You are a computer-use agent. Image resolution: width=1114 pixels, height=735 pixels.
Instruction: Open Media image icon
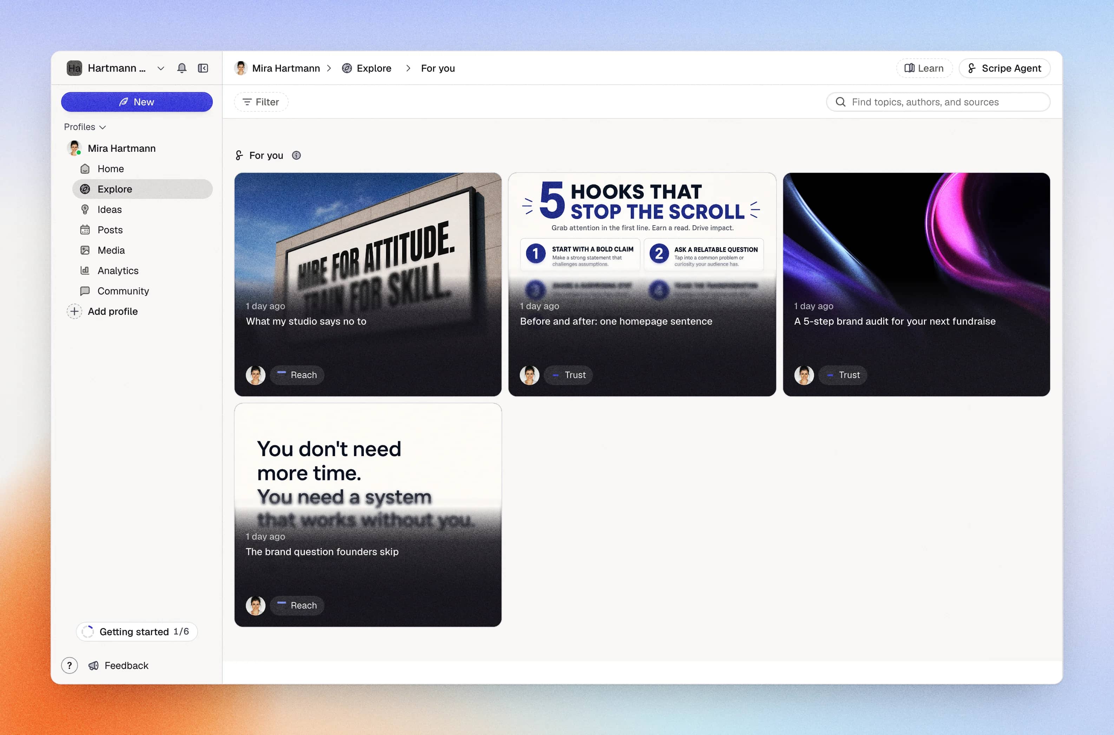[85, 250]
